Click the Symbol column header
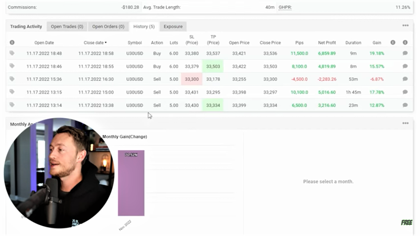The width and height of the screenshot is (420, 236). [x=135, y=43]
